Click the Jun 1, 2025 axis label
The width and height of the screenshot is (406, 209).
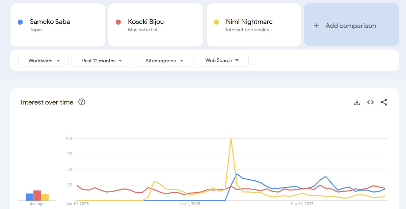pos(190,204)
